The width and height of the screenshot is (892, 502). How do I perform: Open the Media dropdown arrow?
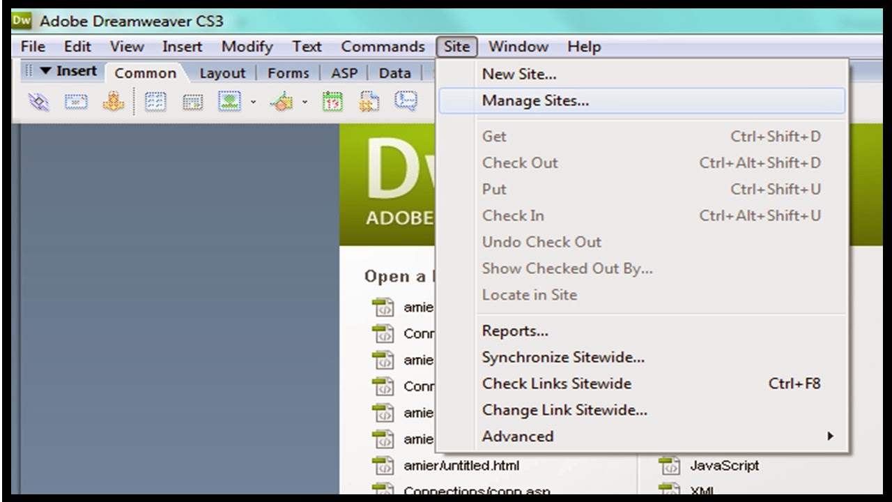[305, 102]
